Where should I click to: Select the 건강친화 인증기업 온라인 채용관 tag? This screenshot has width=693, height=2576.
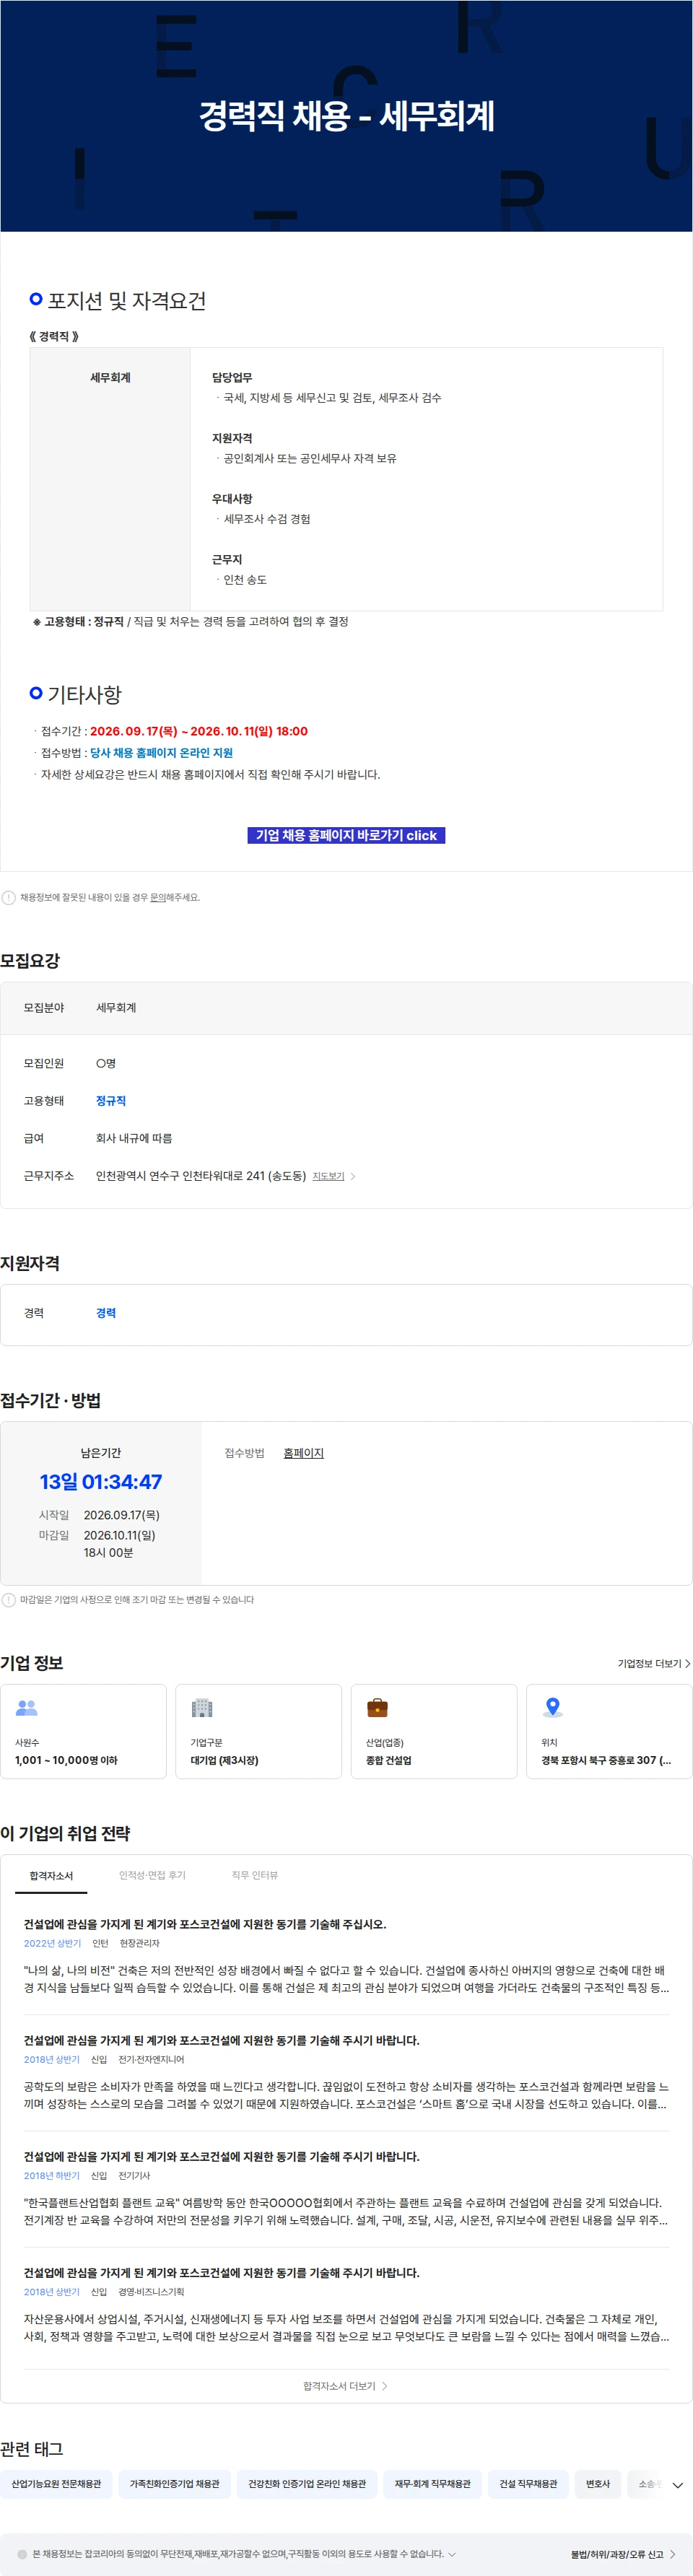307,2484
